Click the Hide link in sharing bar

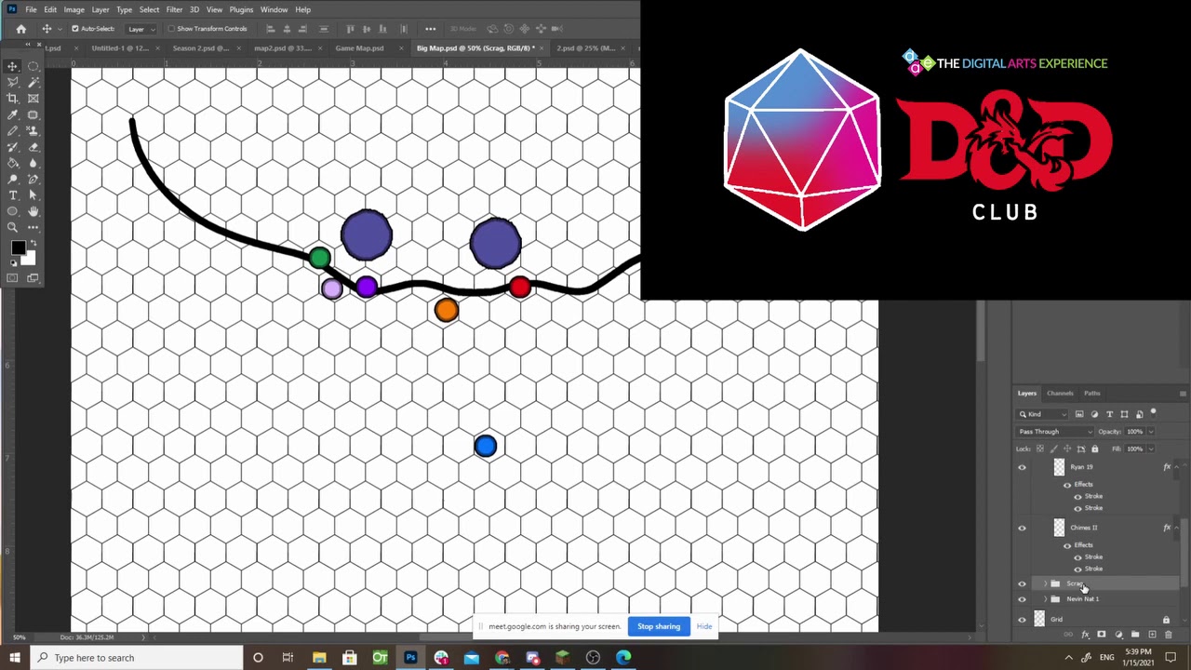(x=704, y=626)
